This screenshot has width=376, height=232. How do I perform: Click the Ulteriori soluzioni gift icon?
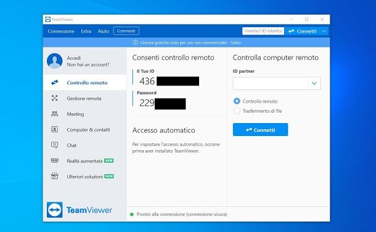tap(55, 176)
